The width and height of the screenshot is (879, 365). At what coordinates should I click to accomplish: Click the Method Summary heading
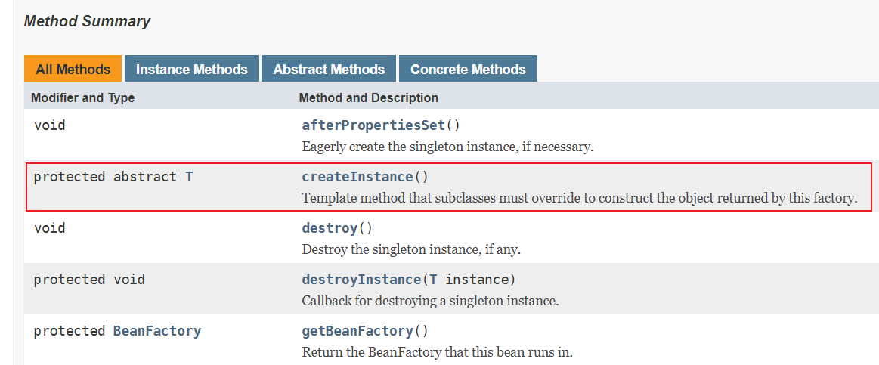coord(87,21)
